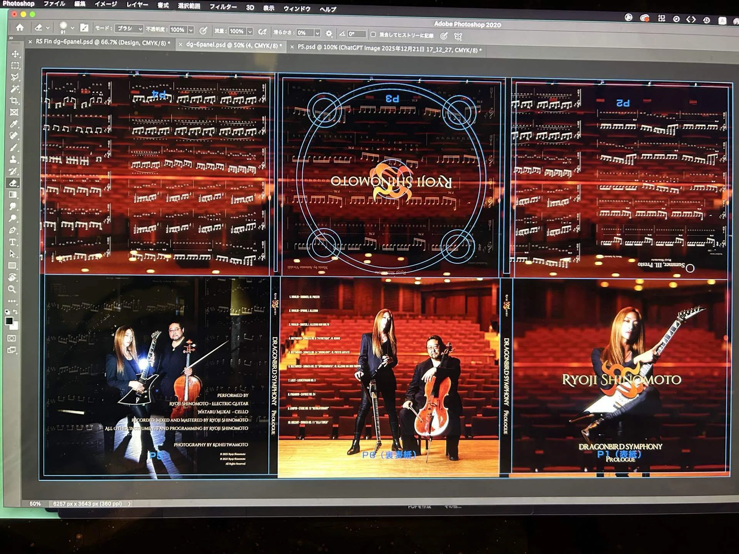The height and width of the screenshot is (554, 739).
Task: Reset default foreground and background colors
Action: [x=7, y=312]
